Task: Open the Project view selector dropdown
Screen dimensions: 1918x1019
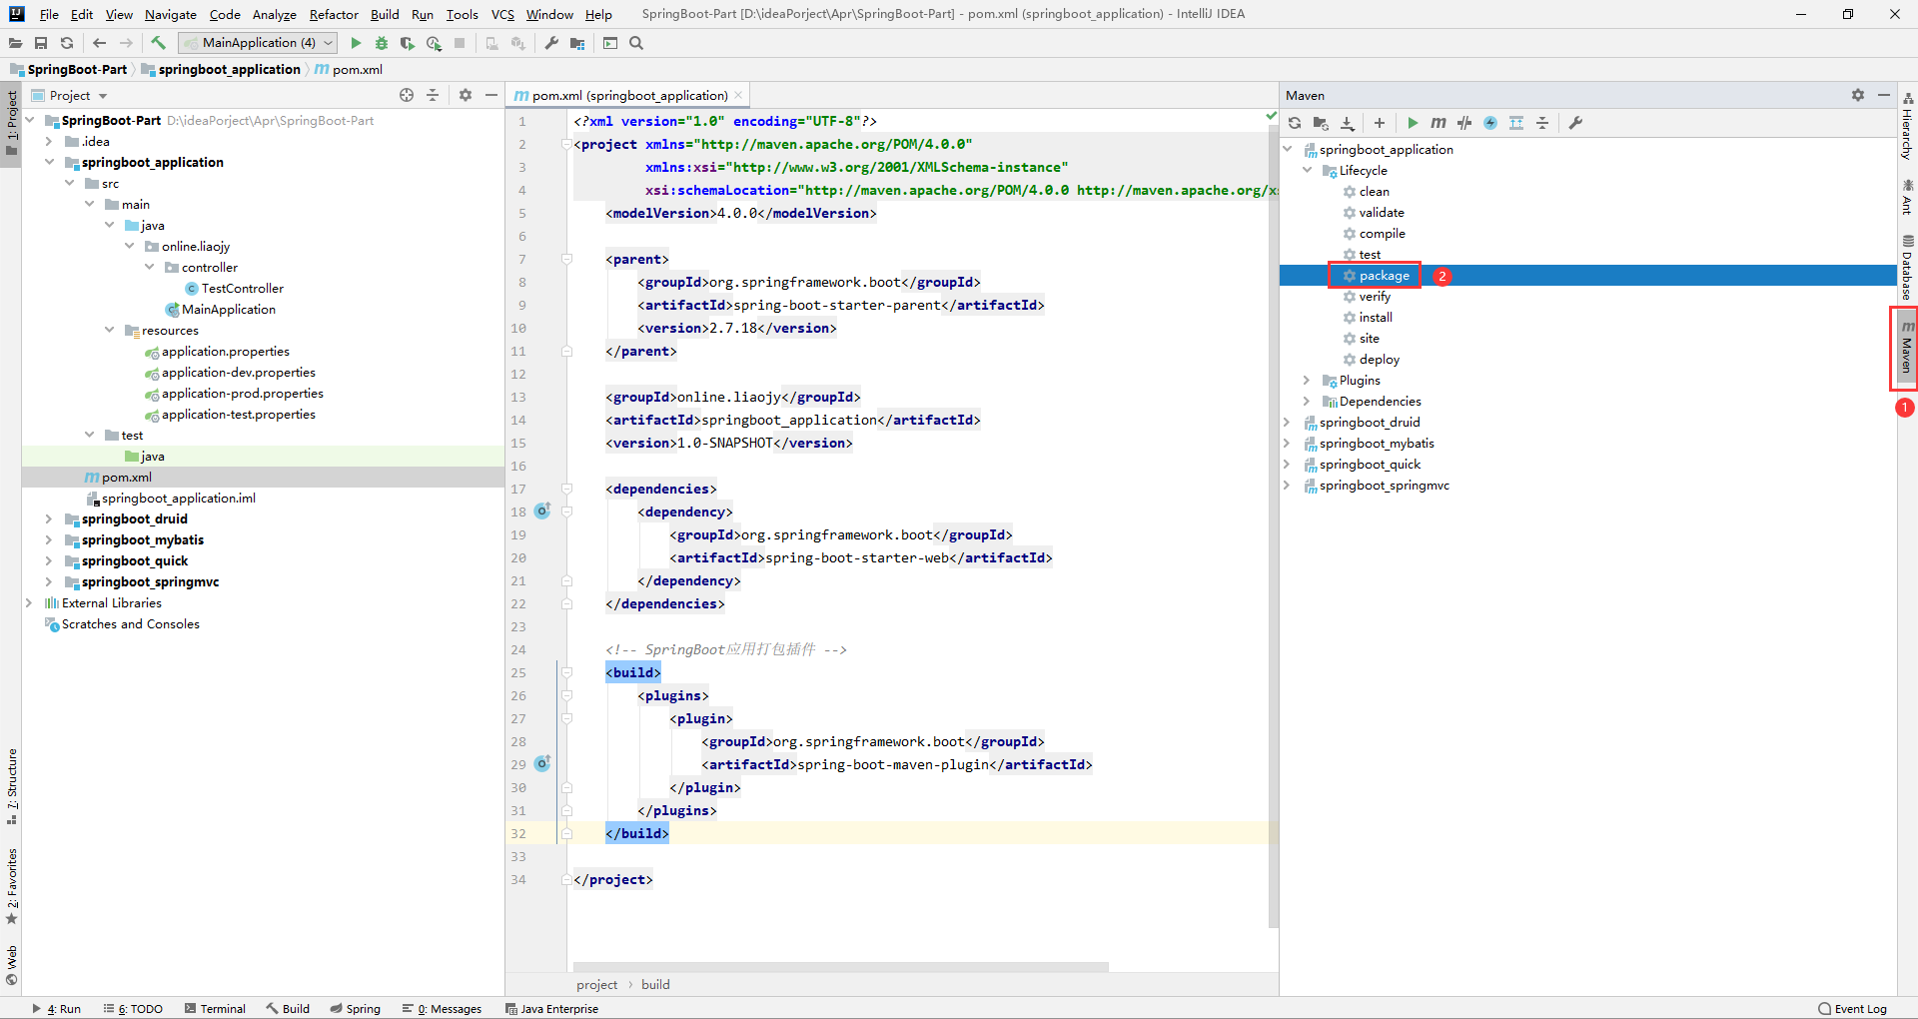Action: point(79,96)
